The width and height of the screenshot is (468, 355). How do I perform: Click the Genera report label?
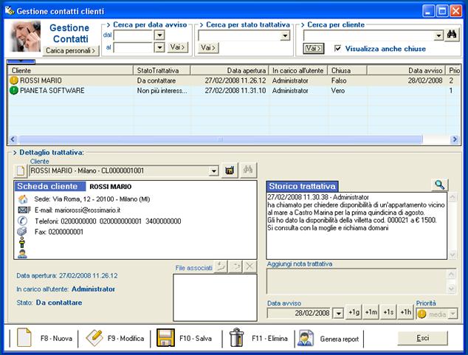point(340,339)
